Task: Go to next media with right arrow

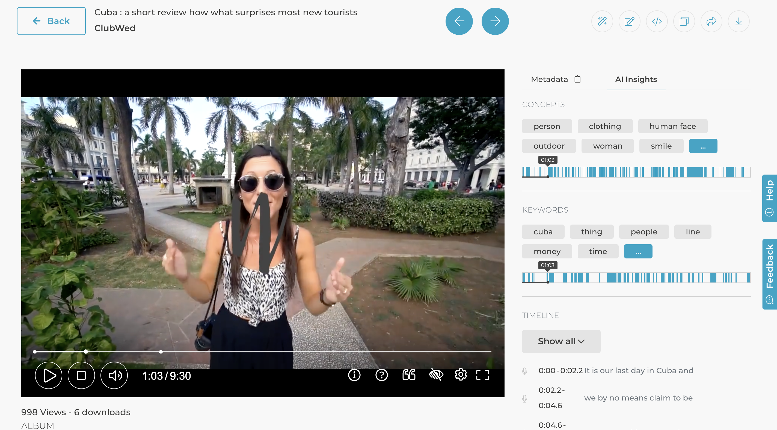Action: (495, 21)
